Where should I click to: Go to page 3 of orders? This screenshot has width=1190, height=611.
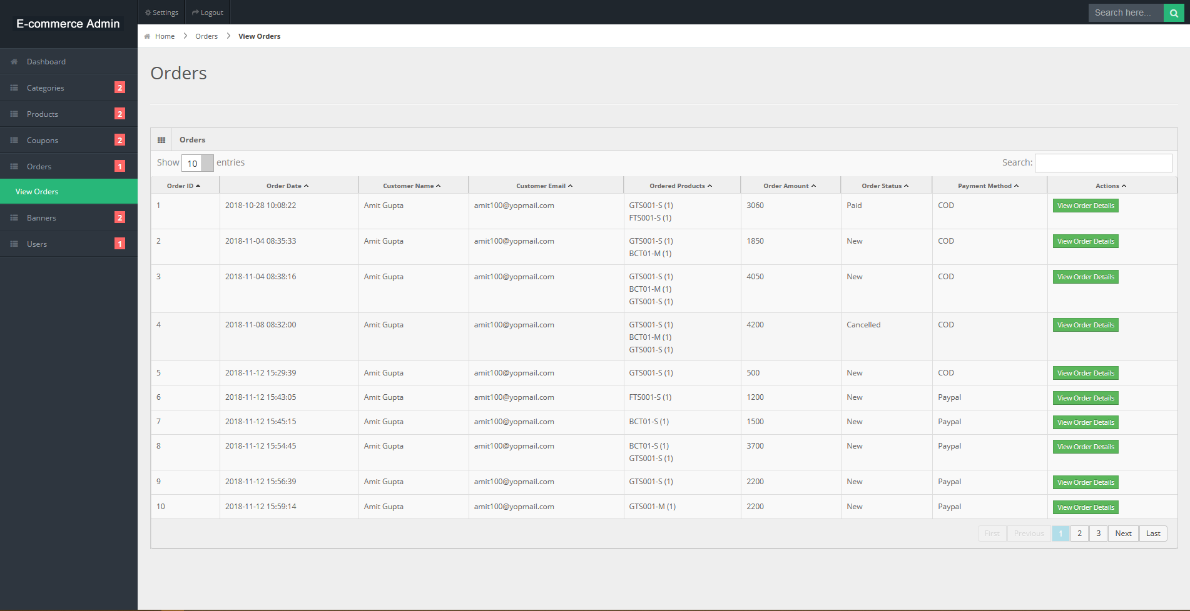click(1098, 533)
